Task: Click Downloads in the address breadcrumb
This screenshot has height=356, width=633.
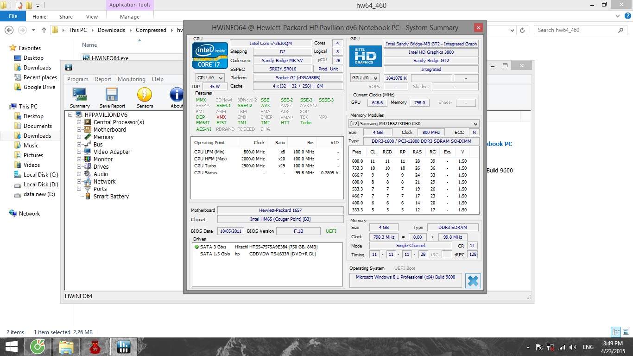Action: pos(111,30)
